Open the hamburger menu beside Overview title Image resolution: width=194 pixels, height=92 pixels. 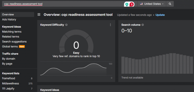point(39,15)
